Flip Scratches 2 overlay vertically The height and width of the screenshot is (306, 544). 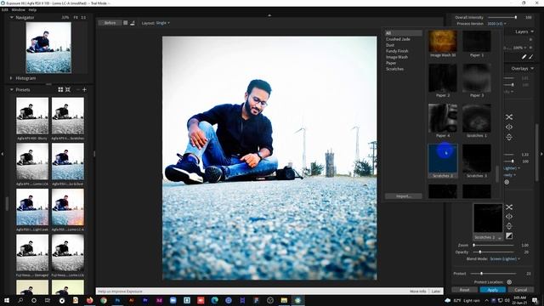(509, 226)
